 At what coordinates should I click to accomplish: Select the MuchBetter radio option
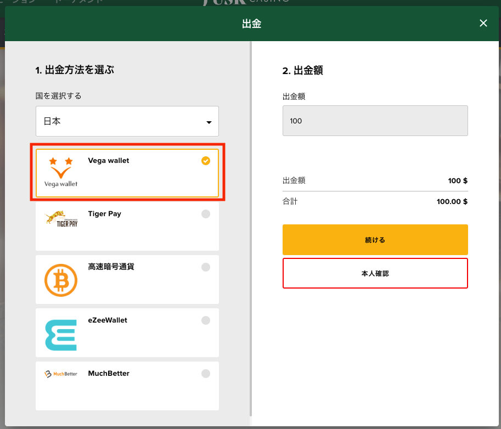(x=206, y=374)
